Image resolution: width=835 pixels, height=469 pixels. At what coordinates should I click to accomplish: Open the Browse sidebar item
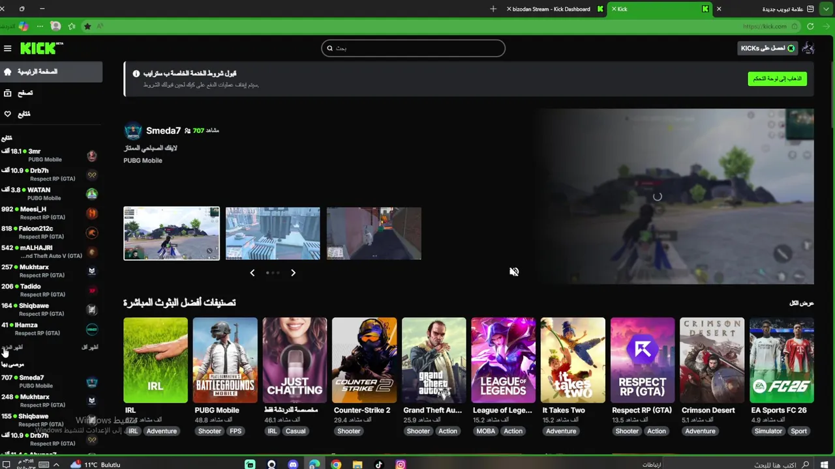51,93
